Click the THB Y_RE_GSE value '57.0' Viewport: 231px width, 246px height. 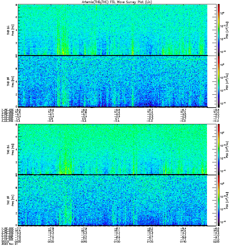tap(216, 112)
